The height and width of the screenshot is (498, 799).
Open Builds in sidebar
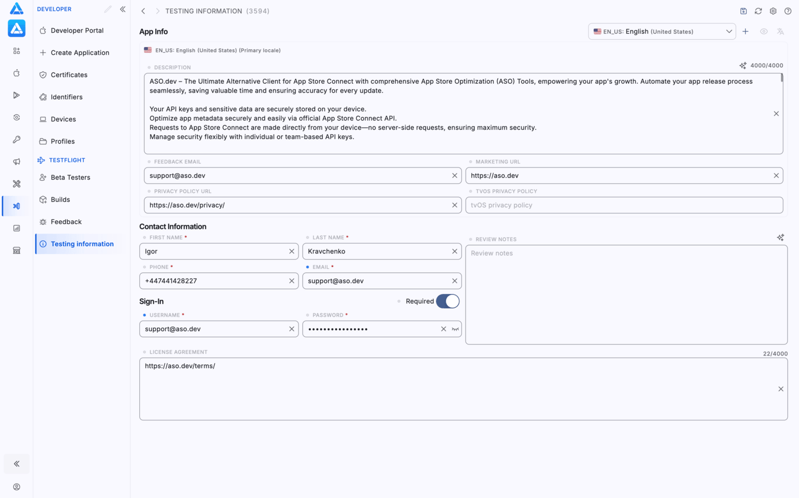coord(80,200)
